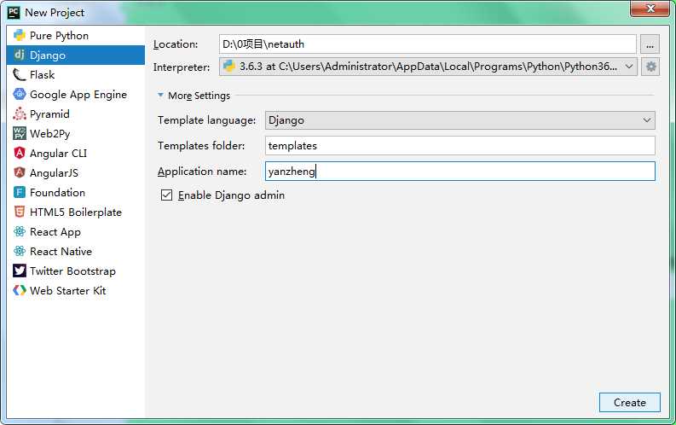Click the Location path field
The image size is (676, 425).
pyautogui.click(x=427, y=44)
